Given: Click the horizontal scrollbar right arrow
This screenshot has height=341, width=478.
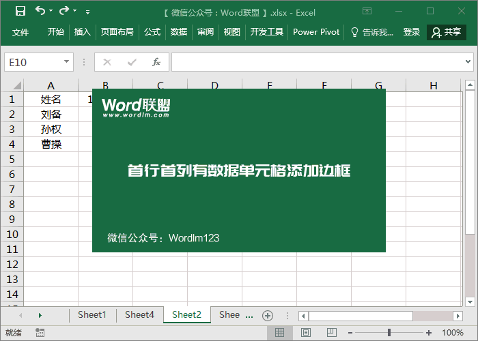Looking at the screenshot, I should (x=458, y=316).
